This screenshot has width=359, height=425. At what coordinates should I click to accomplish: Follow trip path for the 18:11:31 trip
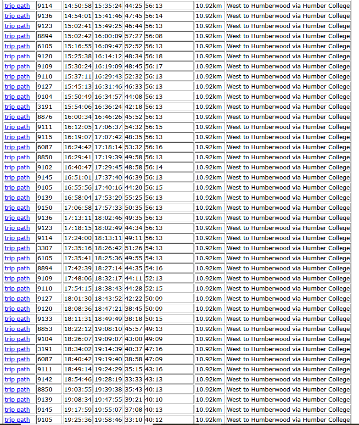(17, 319)
